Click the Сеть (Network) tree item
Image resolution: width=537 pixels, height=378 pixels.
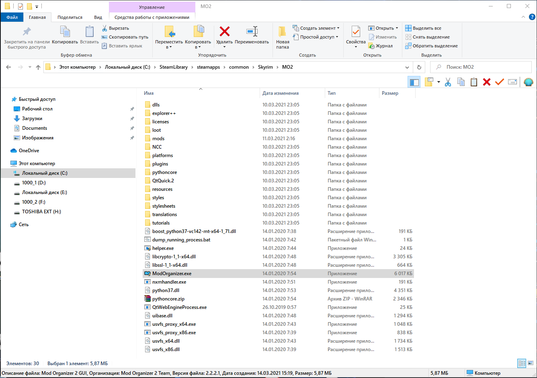point(24,225)
